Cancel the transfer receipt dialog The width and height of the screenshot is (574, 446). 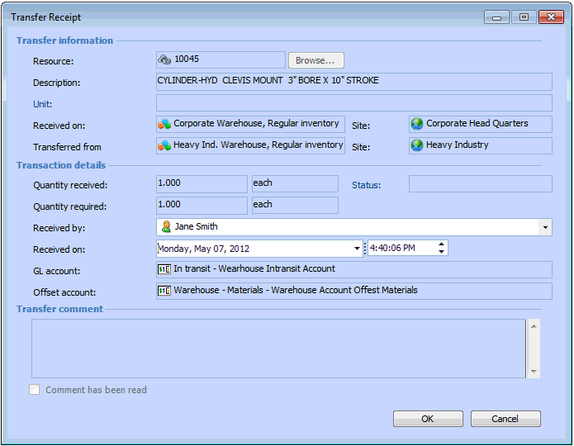505,419
